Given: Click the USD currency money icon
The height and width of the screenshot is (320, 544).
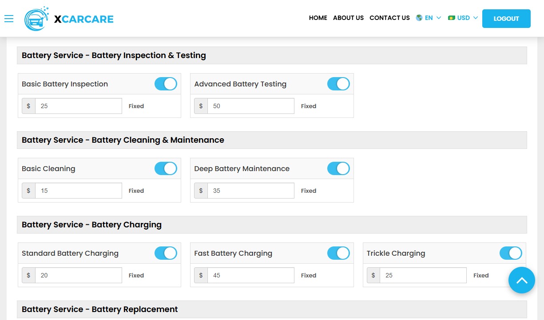Looking at the screenshot, I should click(x=452, y=18).
